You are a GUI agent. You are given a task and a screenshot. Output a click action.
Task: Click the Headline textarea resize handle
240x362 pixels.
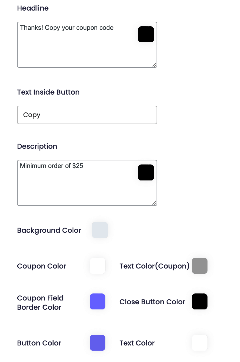pos(154,65)
